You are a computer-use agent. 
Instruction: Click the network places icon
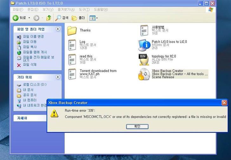pos(19,106)
